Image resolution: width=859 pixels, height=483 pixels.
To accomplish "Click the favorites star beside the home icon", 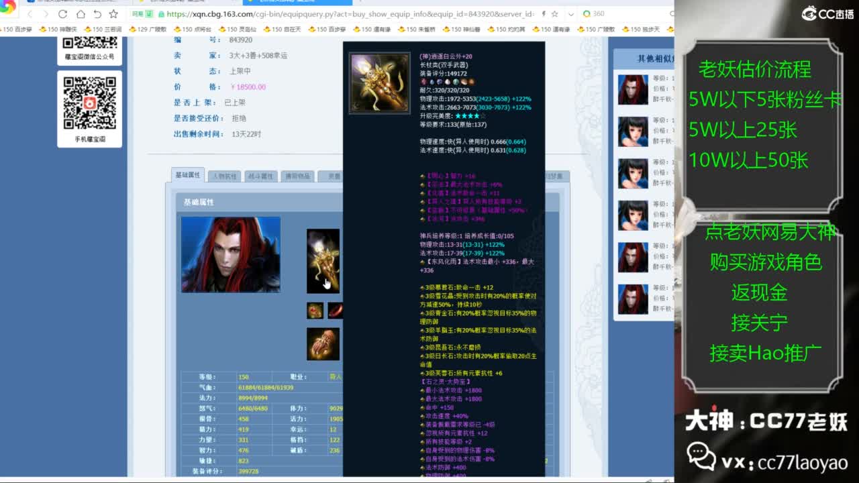I will [x=113, y=14].
